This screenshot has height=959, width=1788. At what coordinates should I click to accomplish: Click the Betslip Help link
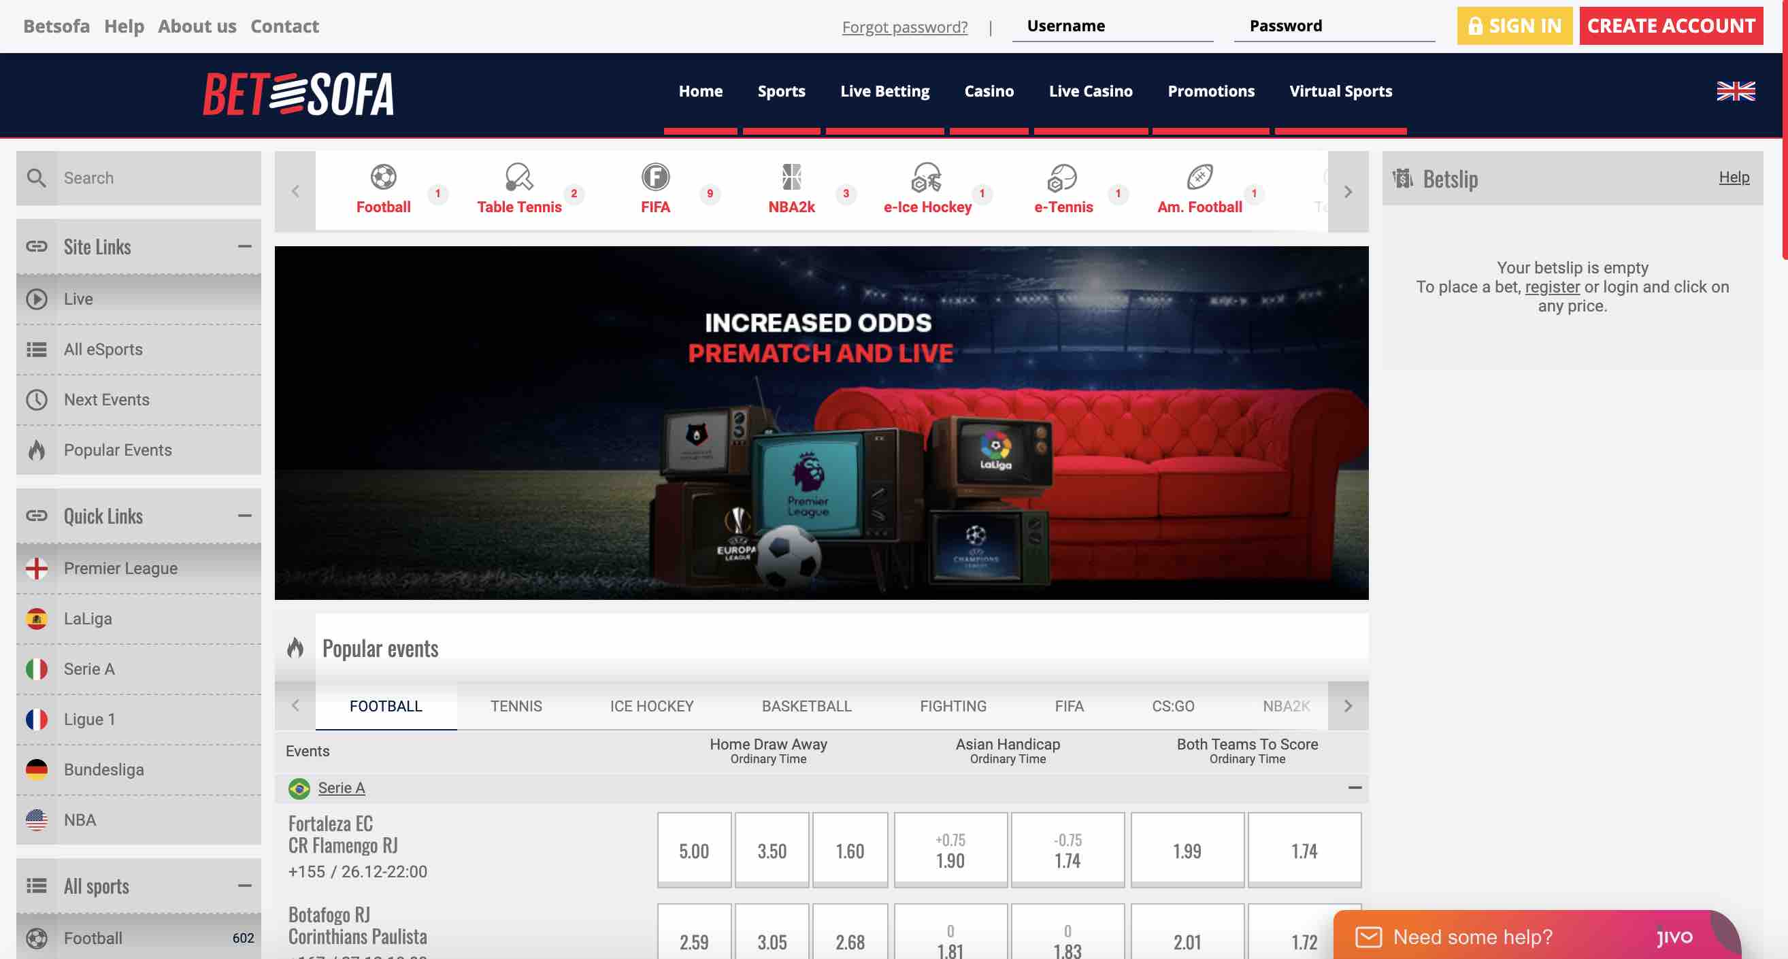pos(1734,178)
